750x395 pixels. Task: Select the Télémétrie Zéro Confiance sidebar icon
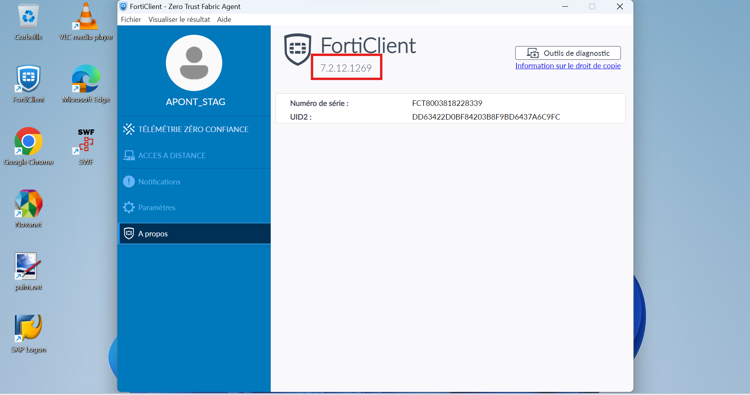coord(129,129)
